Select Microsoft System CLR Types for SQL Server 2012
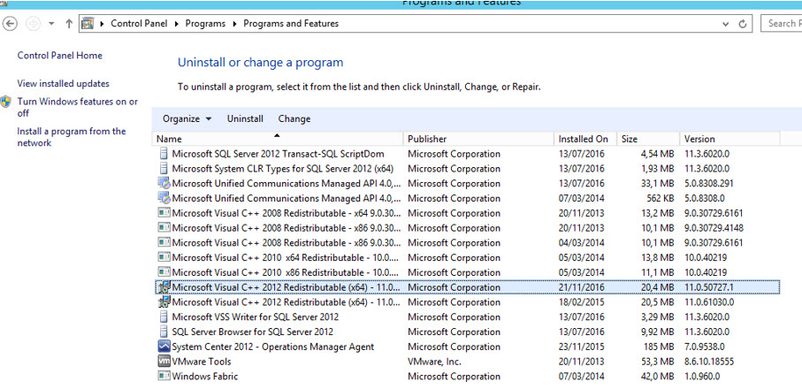Screen dimensions: 802x389 pyautogui.click(x=282, y=169)
